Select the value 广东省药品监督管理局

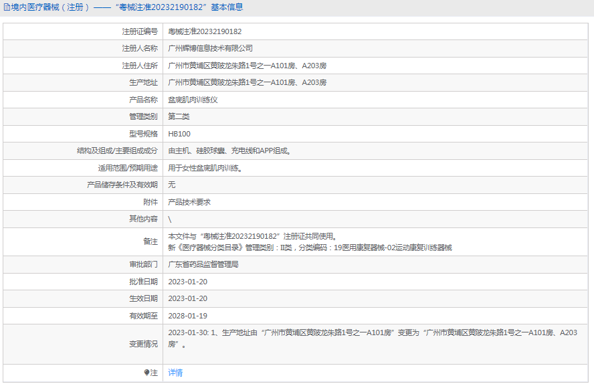point(203,264)
